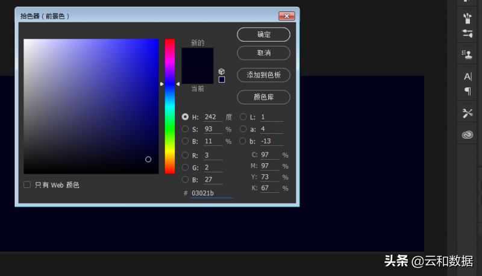Open the Tool Presets panel icon
Image resolution: width=482 pixels, height=276 pixels.
click(467, 113)
